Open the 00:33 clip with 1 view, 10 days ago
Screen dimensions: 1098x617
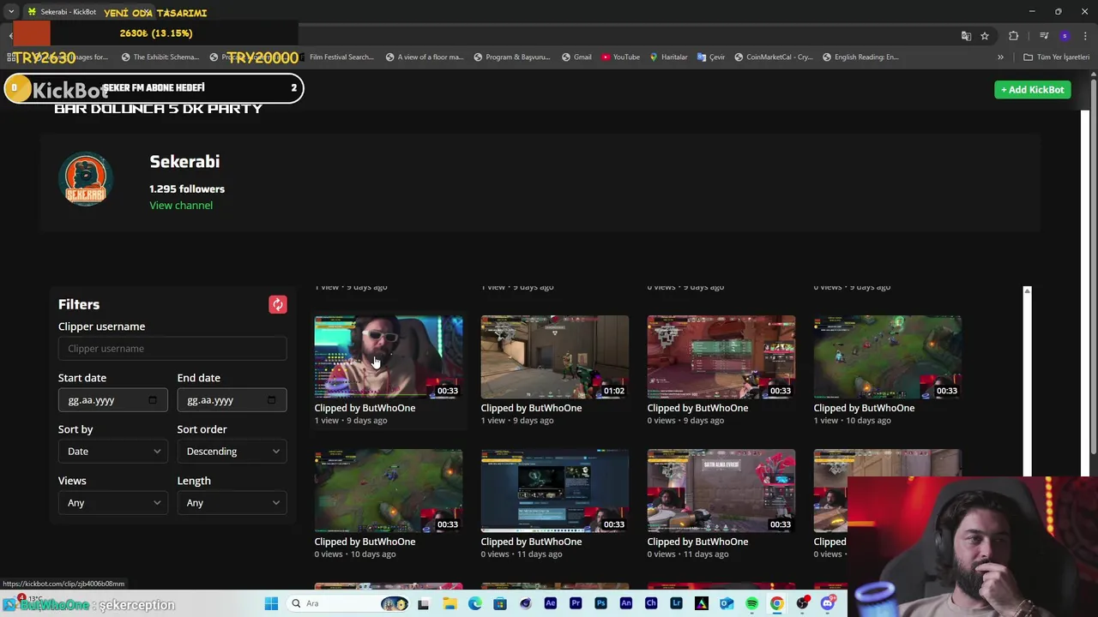click(887, 357)
